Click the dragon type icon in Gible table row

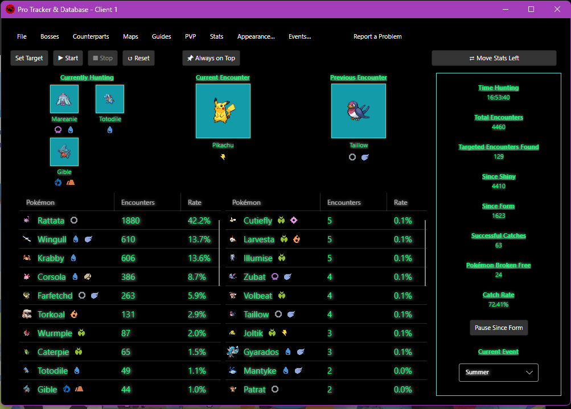(66, 389)
